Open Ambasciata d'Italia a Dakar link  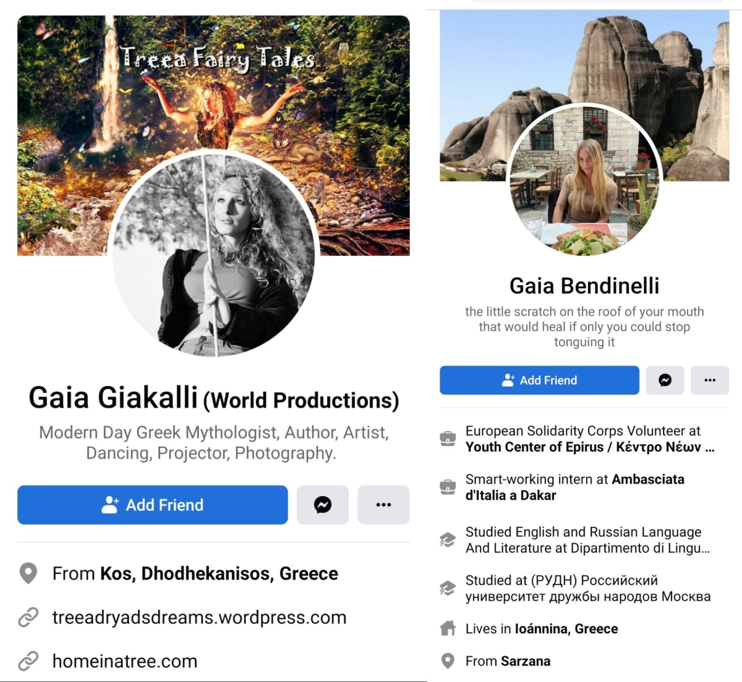[x=575, y=487]
